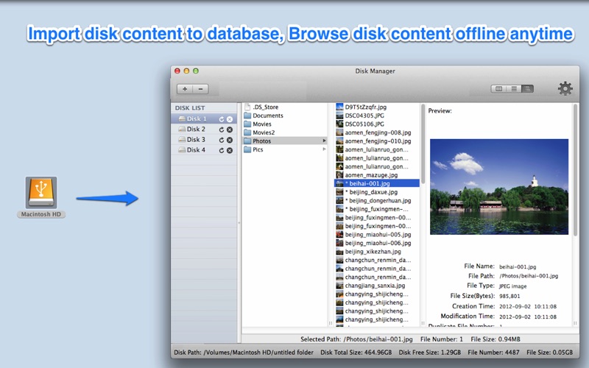Click thumbnail icon of aomen_mazuge.jpg
Viewport: 589px width, 368px height.
[339, 175]
